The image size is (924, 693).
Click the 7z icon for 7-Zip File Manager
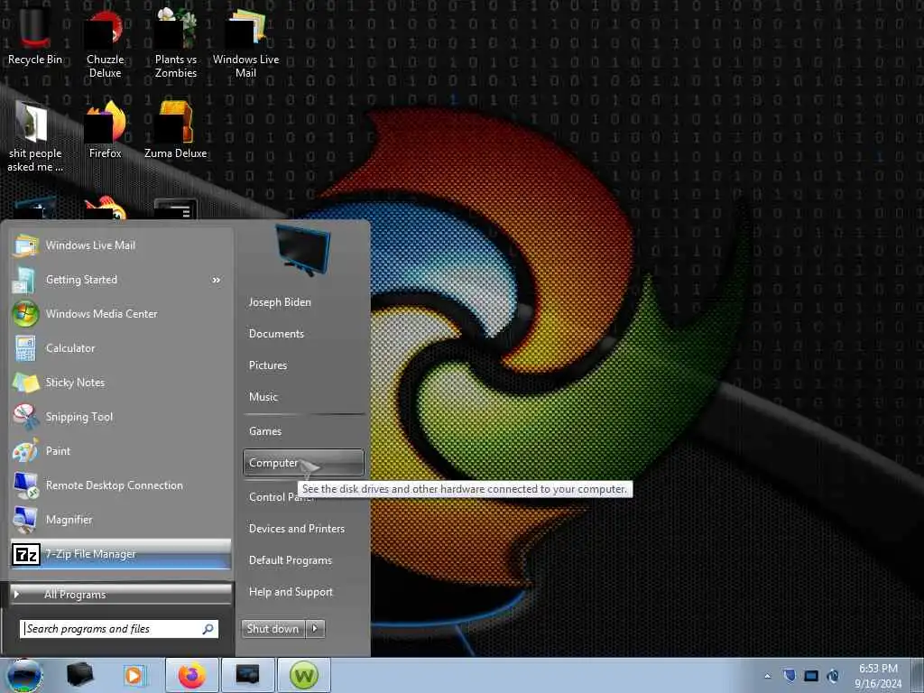tap(26, 555)
